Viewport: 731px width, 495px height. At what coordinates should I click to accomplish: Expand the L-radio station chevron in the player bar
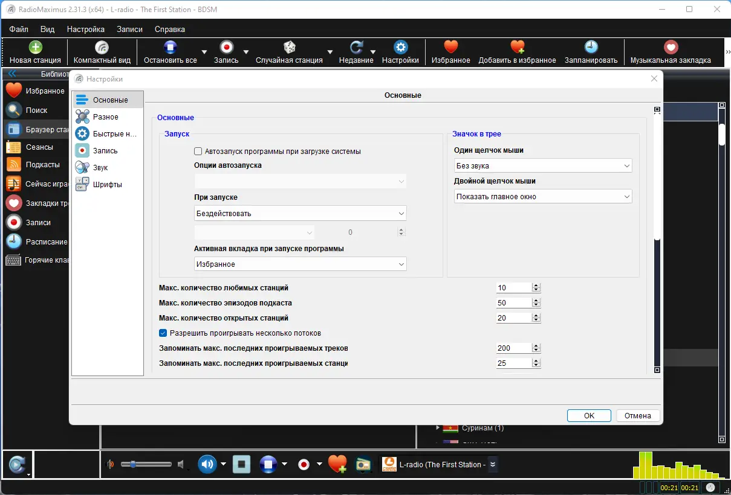pos(493,464)
